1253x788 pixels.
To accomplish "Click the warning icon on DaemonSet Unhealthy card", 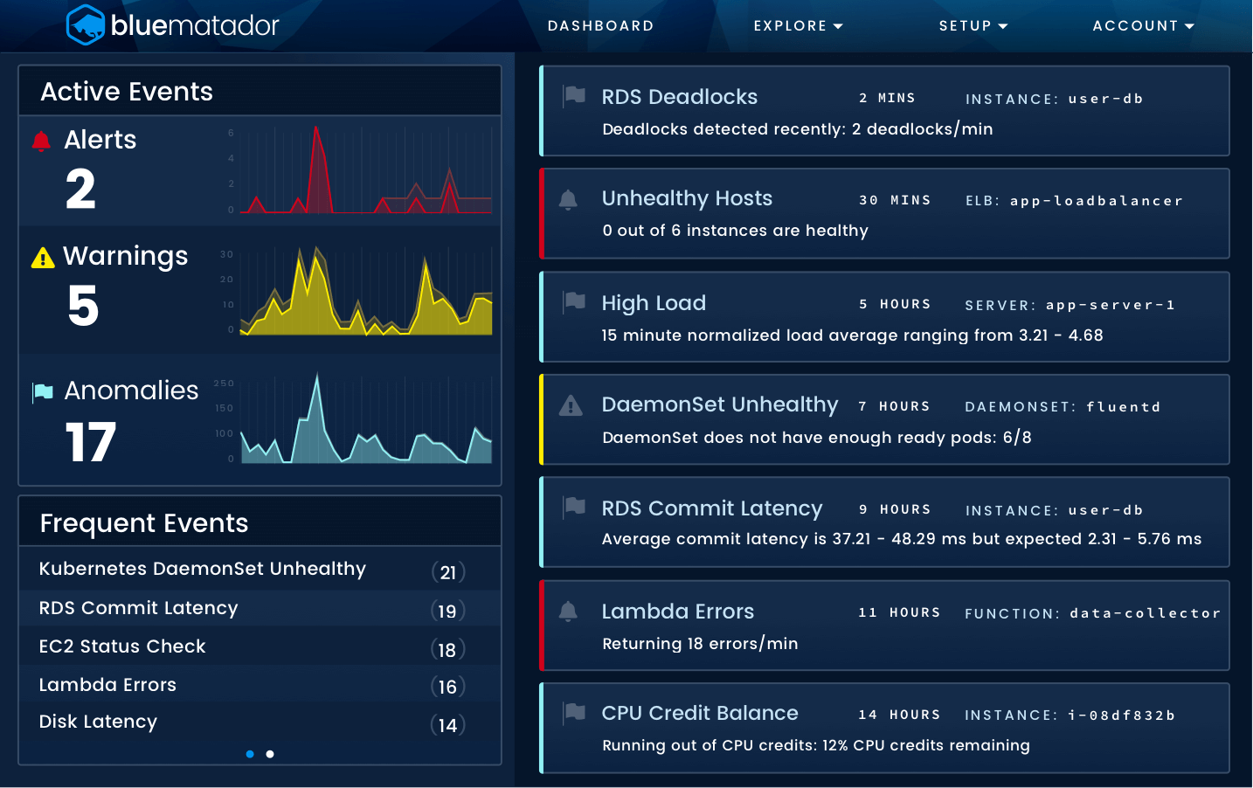I will 570,405.
